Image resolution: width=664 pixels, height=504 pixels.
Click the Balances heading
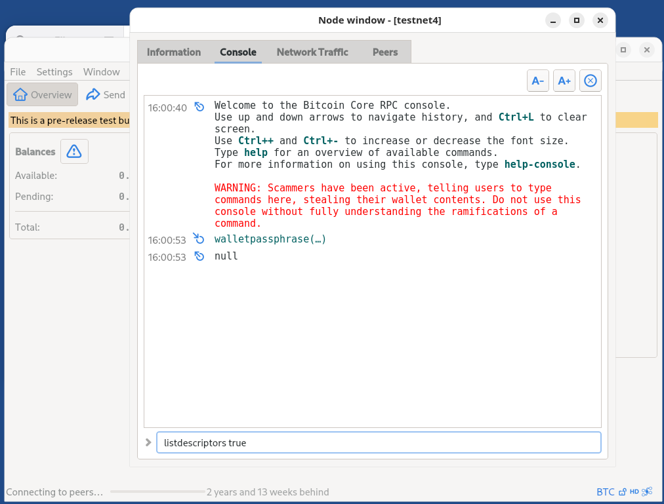(x=35, y=151)
